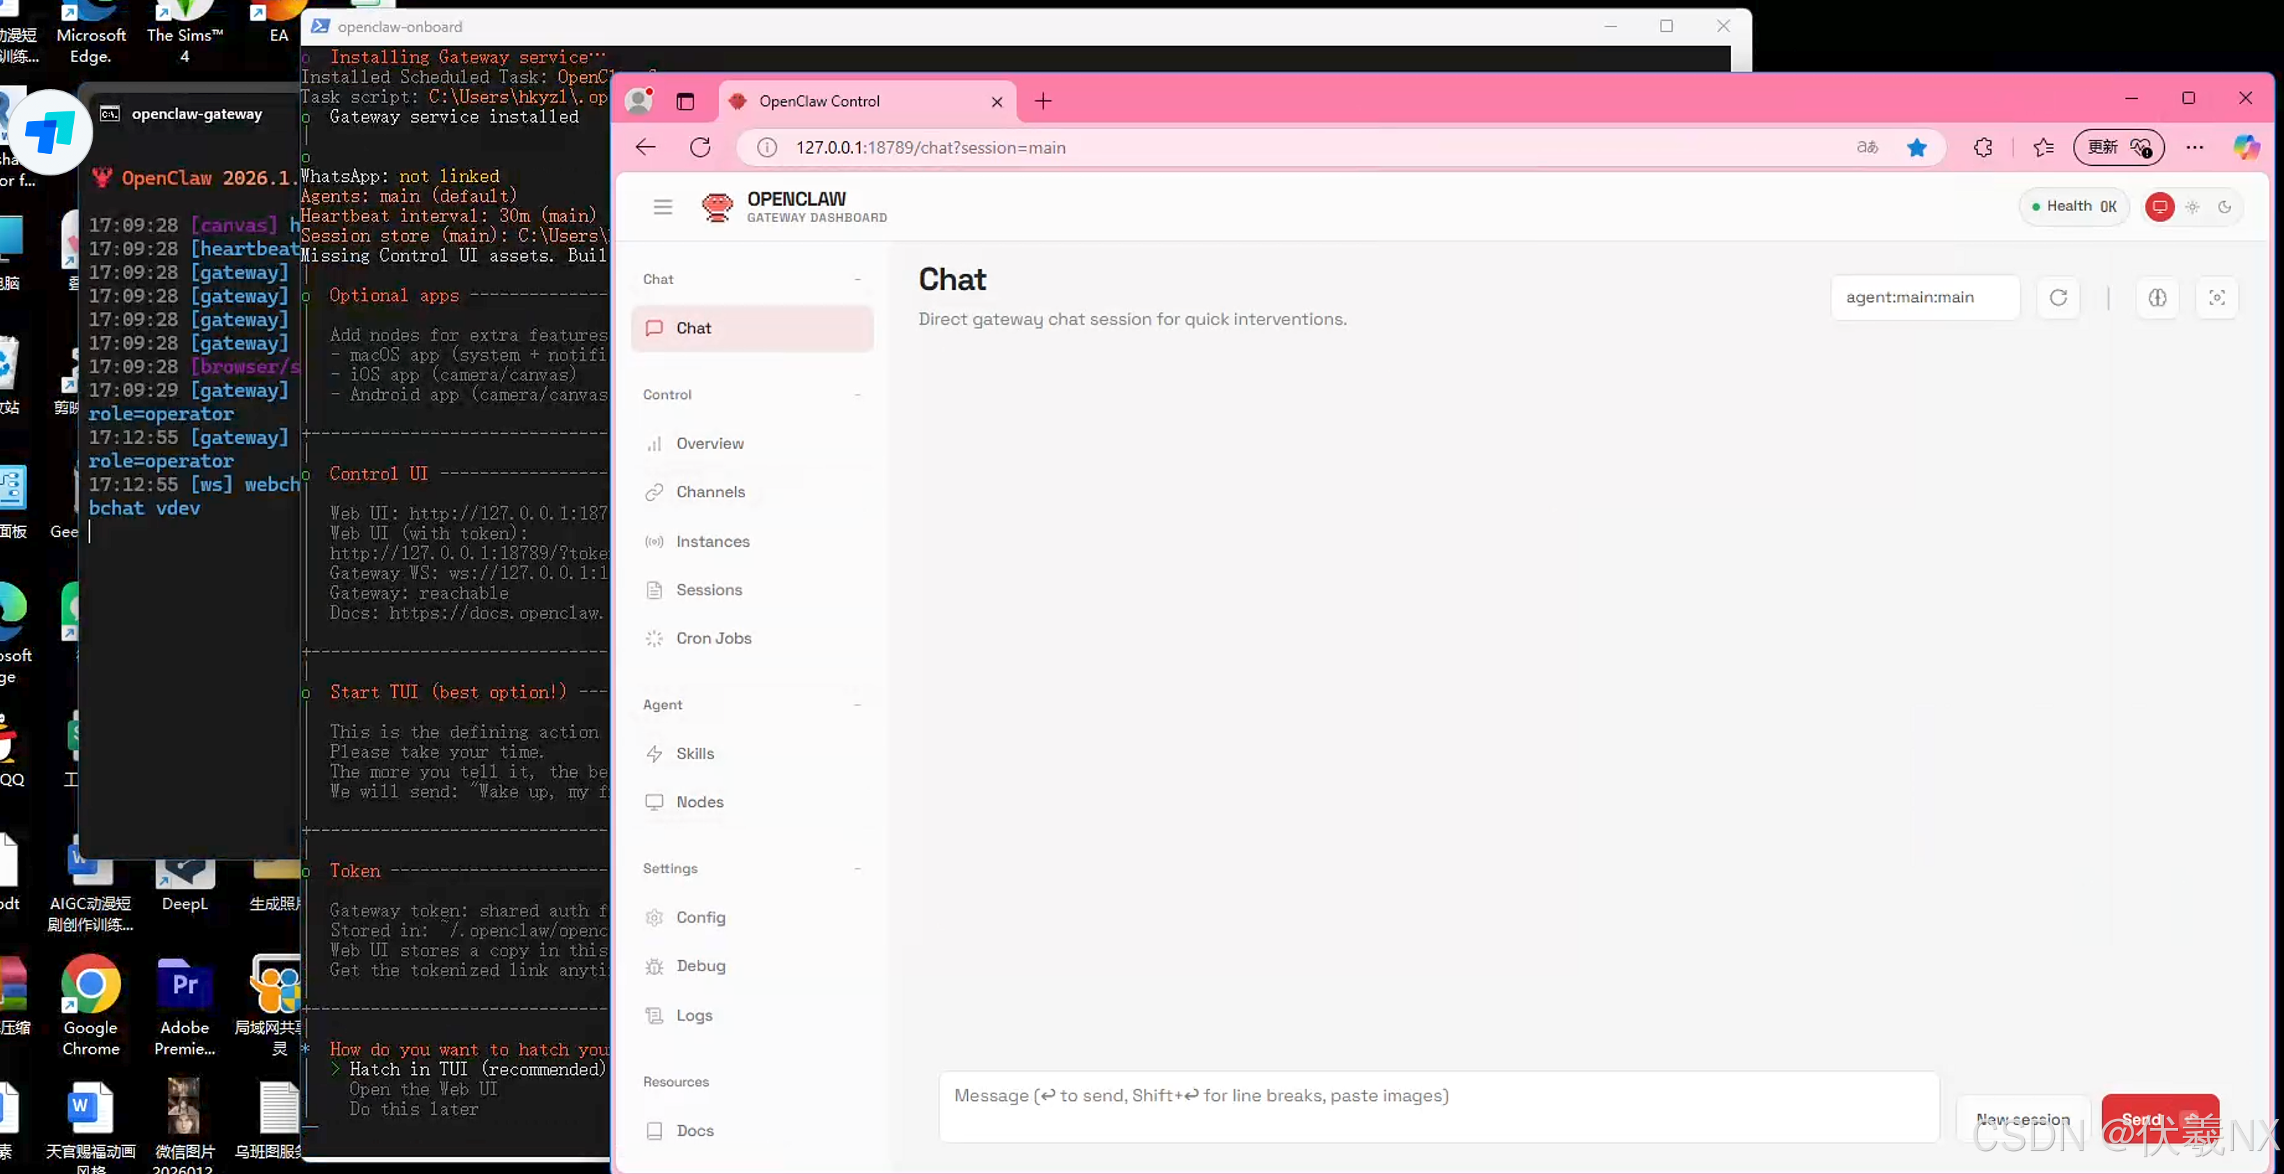Collapse the Settings section in sidebar
This screenshot has width=2284, height=1174.
point(857,868)
